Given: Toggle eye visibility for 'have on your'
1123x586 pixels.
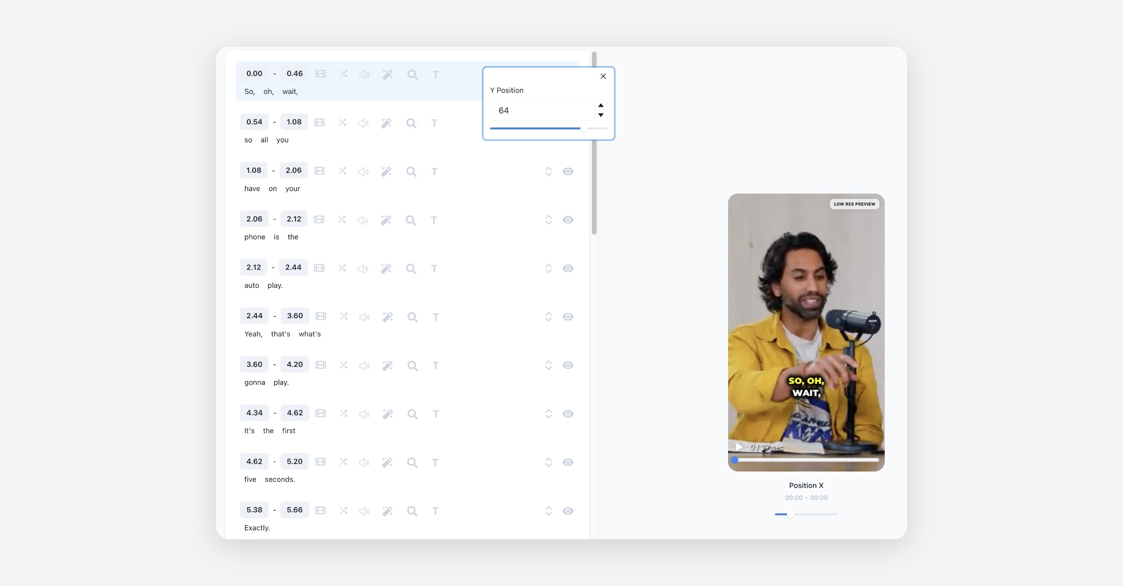Looking at the screenshot, I should click(568, 171).
